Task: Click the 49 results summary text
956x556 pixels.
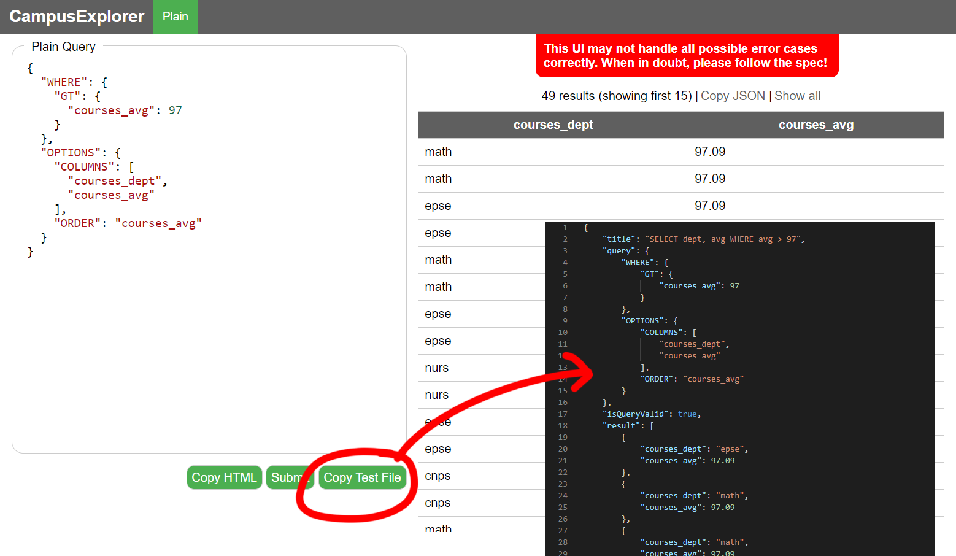Action: (617, 96)
